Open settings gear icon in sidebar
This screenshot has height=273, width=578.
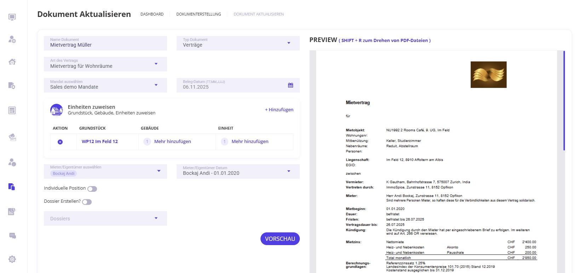coord(12,259)
